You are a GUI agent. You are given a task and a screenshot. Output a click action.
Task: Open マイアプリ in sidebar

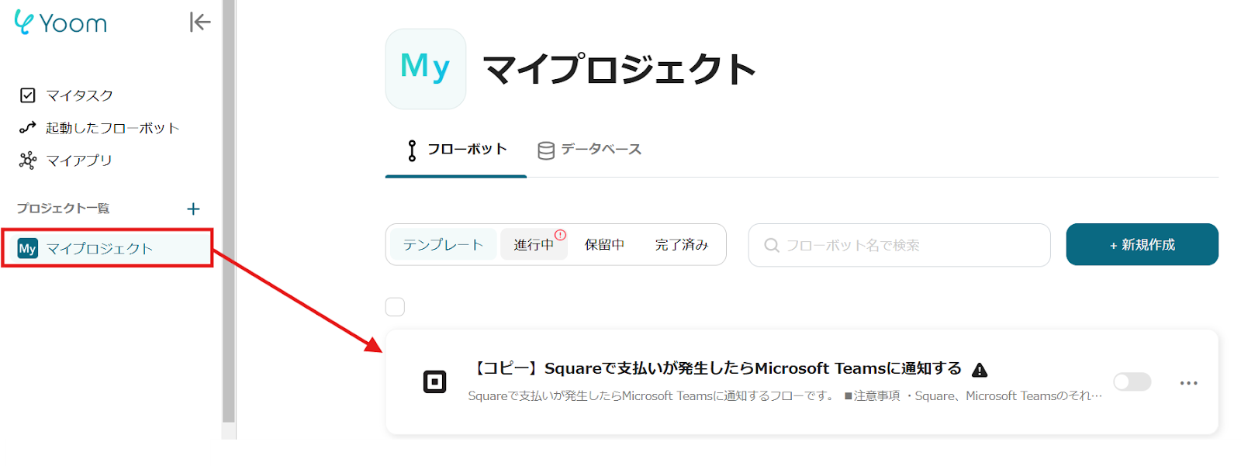coord(79,161)
